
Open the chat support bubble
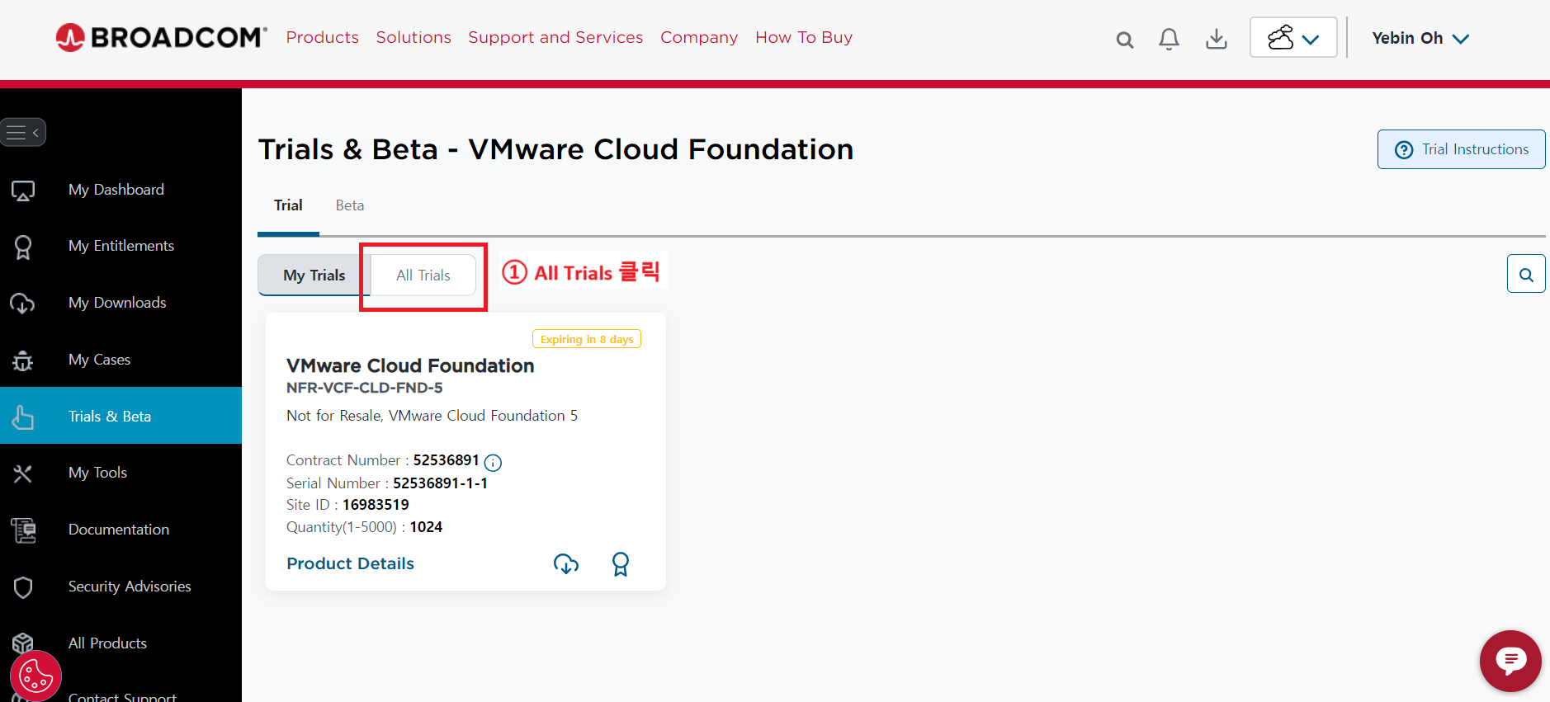(x=1510, y=661)
